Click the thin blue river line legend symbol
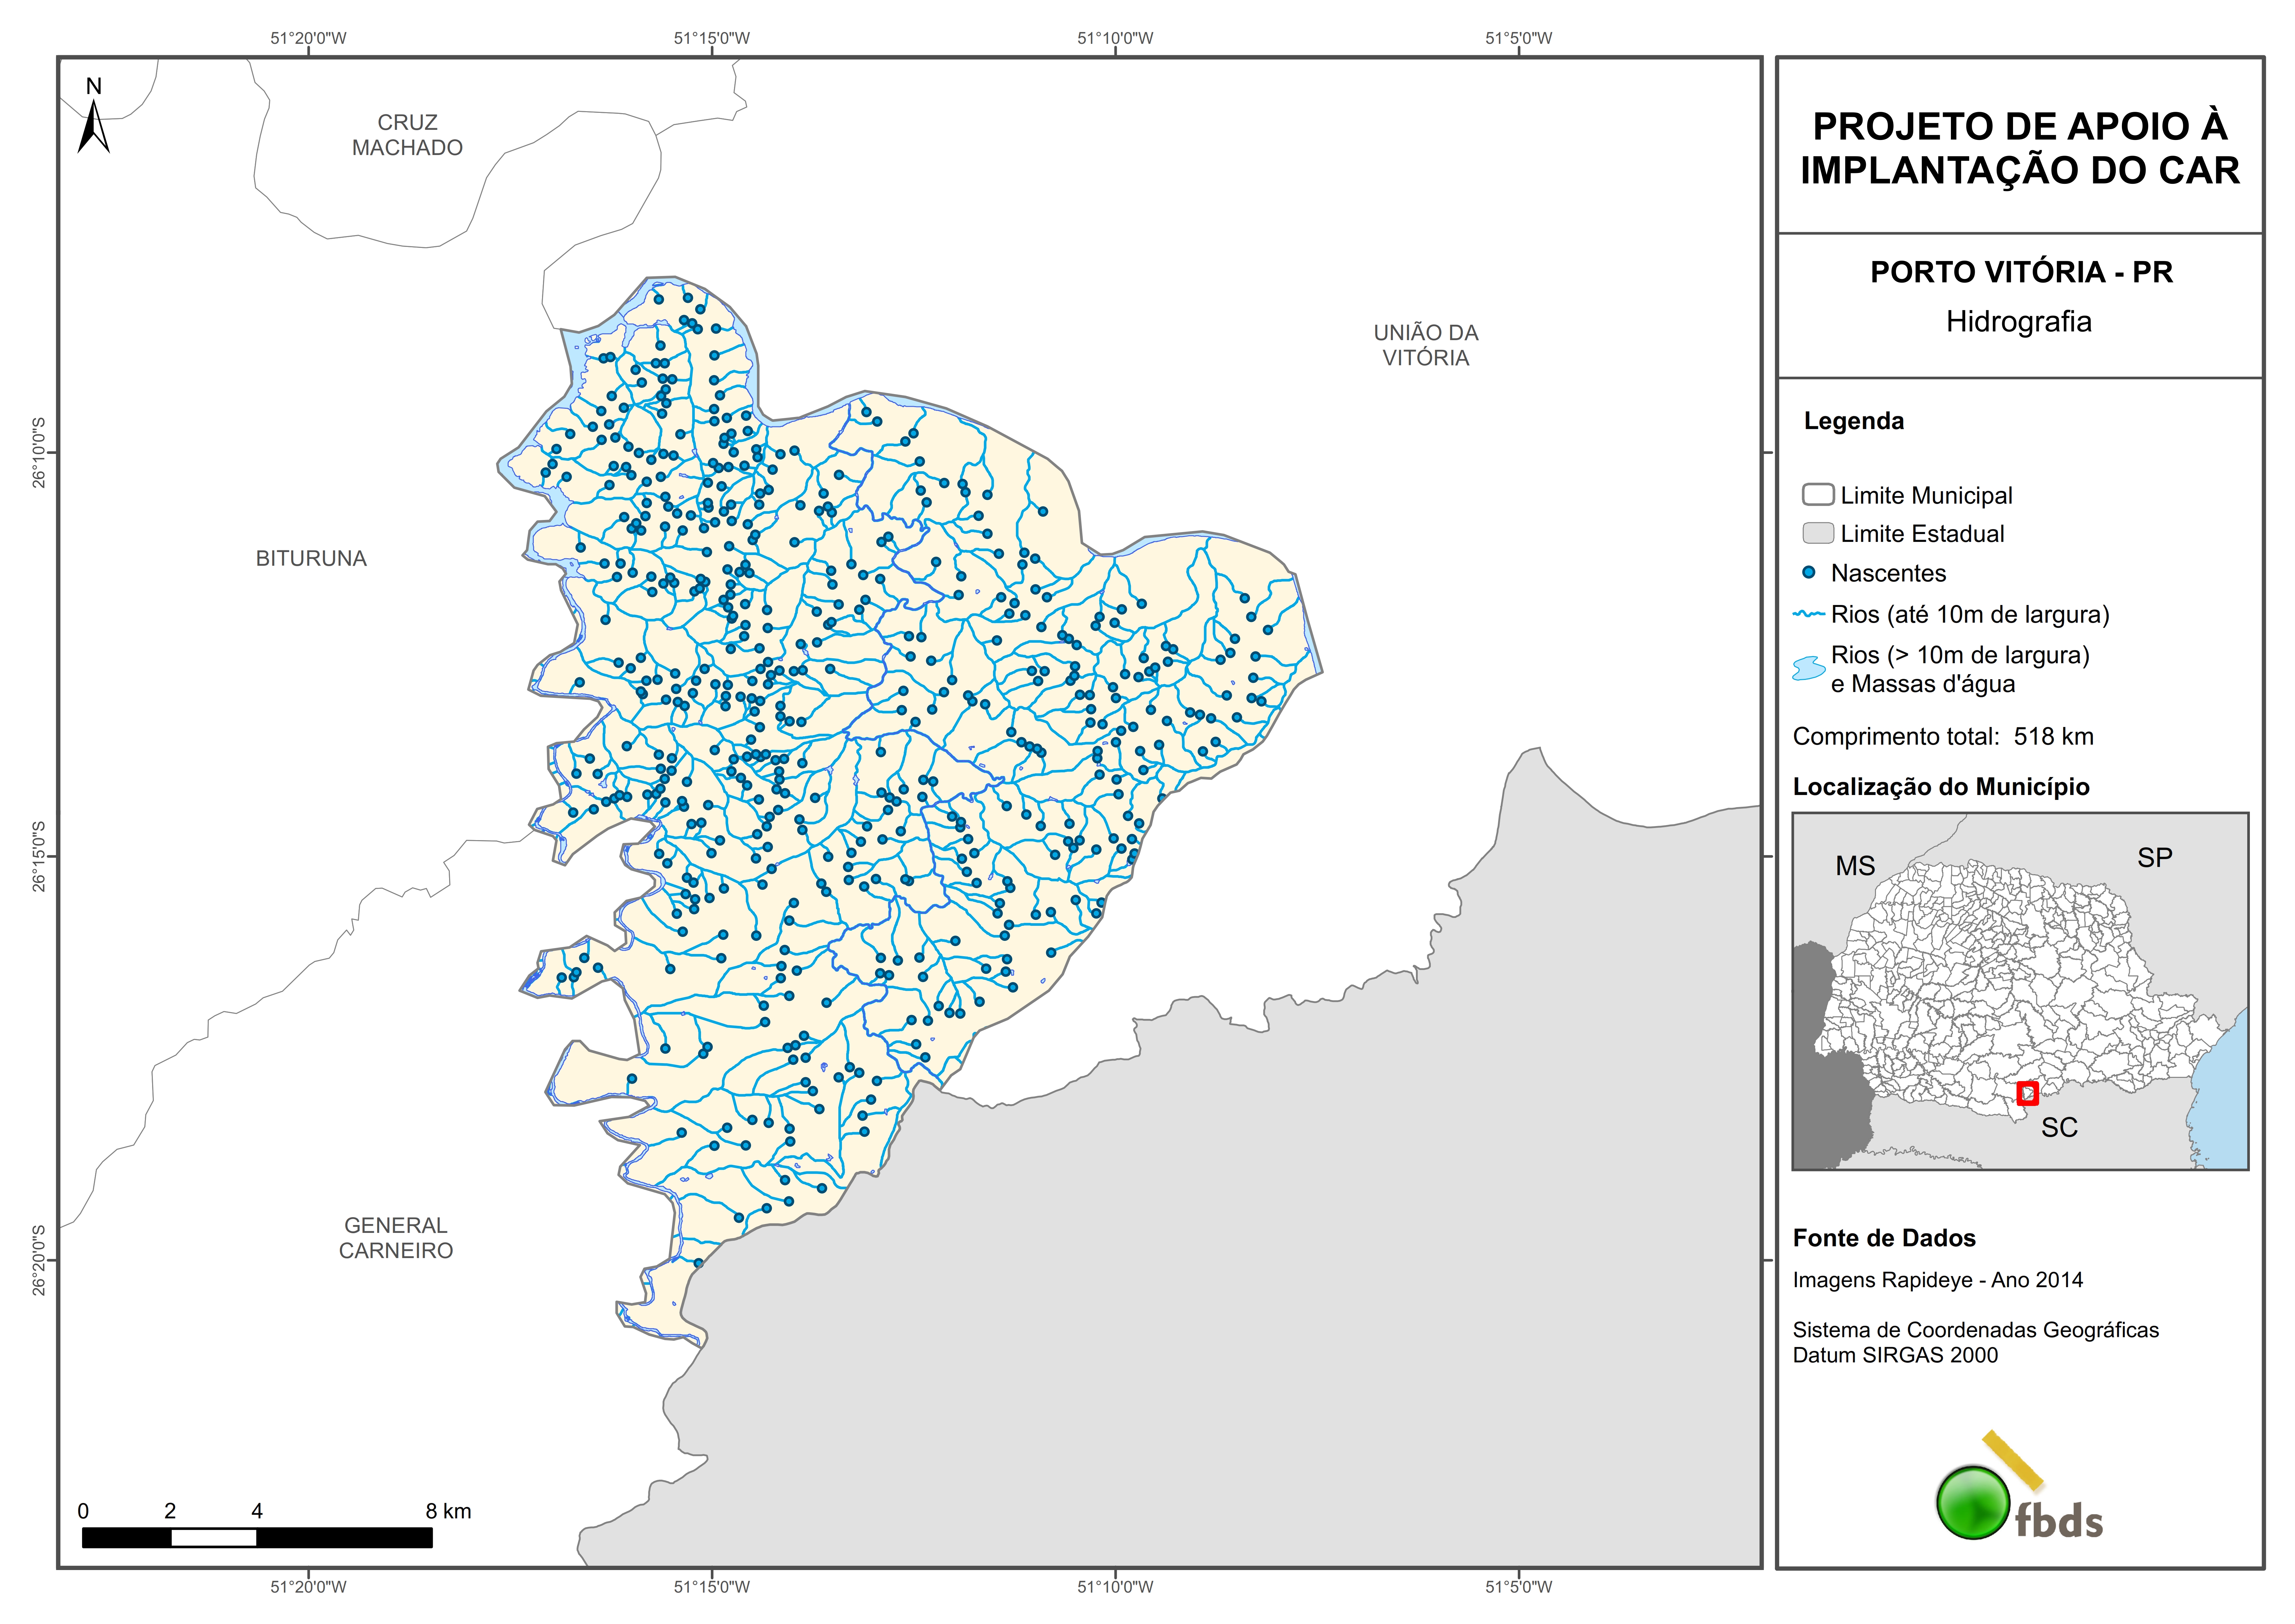Viewport: 2295px width, 1624px height. [x=1809, y=614]
